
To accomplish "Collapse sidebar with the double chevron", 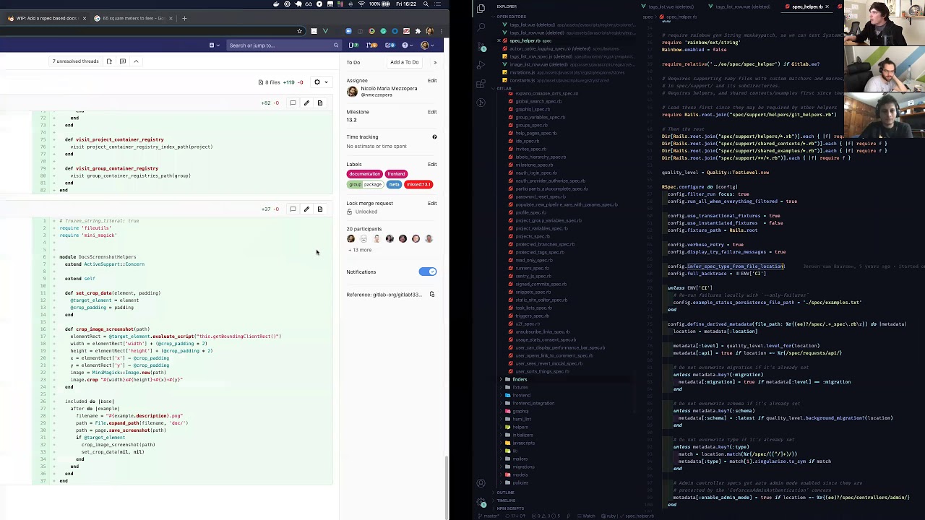I will tap(434, 62).
